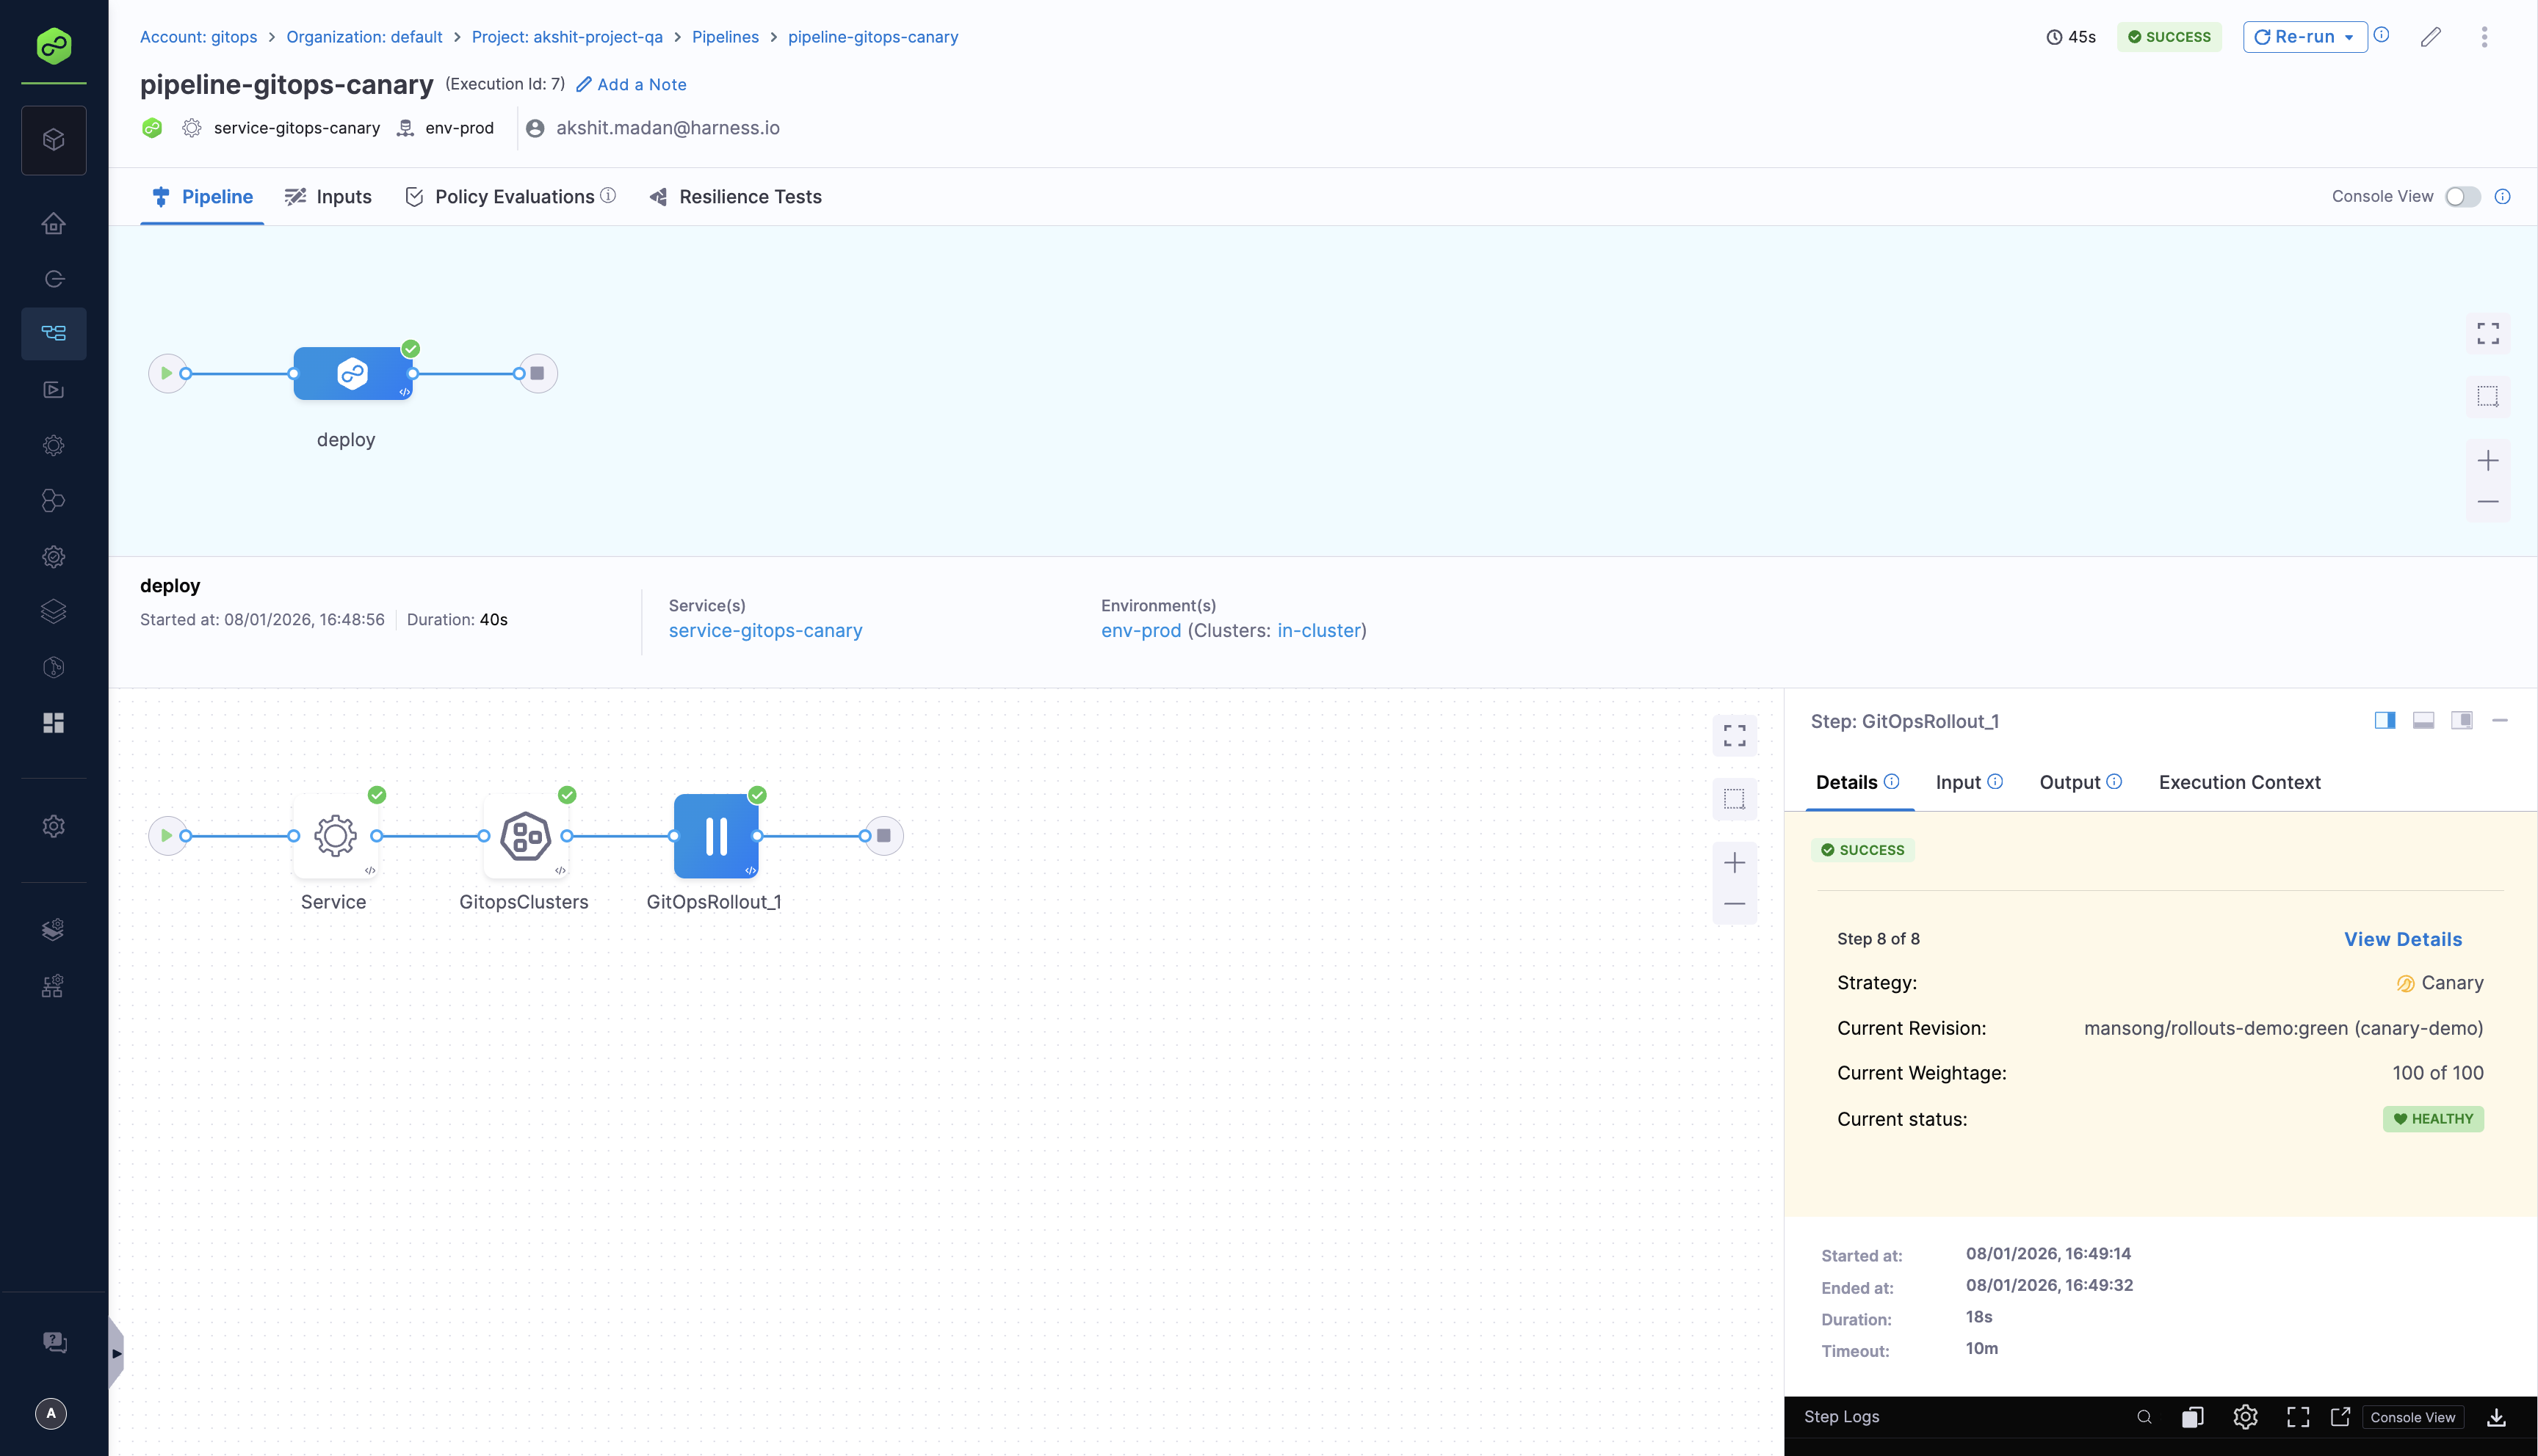
Task: Collapse the step details panel
Action: pos(2502,720)
